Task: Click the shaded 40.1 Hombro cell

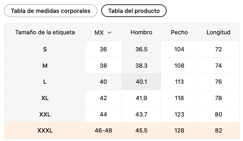Action: 141,82
